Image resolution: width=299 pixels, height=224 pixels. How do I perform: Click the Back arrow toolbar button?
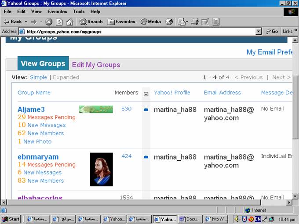coord(12,22)
